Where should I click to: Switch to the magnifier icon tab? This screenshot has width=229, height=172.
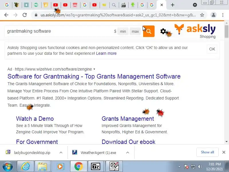(x=114, y=5)
